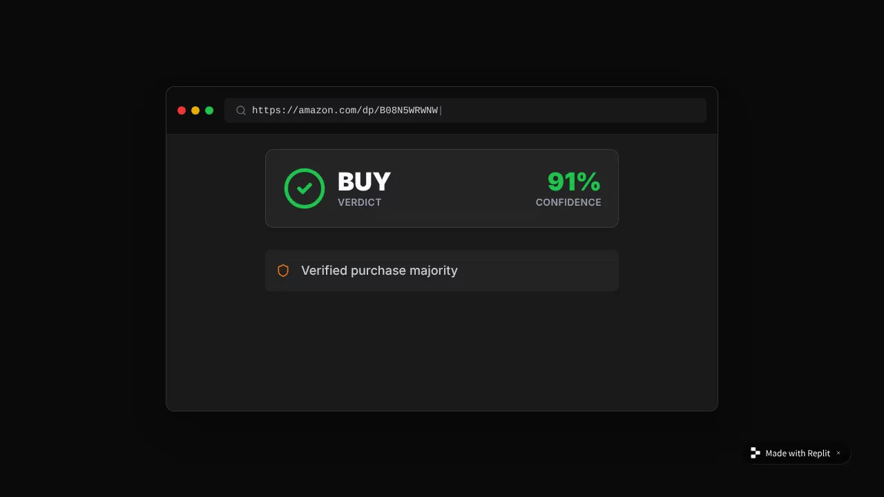Viewport: 884px width, 497px height.
Task: Click the yellow window dot
Action: click(x=195, y=110)
